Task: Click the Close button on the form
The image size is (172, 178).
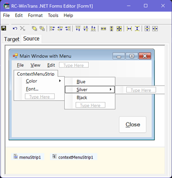Action: 132,124
